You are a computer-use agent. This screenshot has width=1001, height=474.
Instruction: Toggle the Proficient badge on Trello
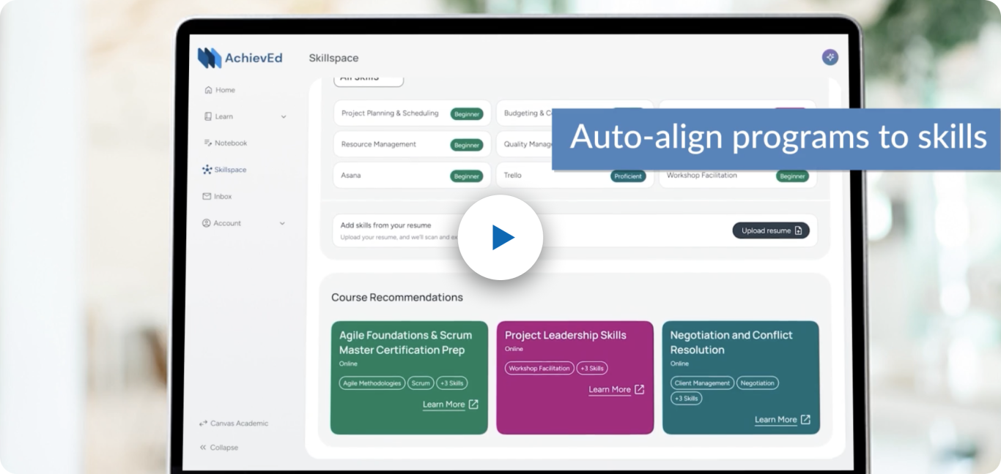[x=627, y=175]
